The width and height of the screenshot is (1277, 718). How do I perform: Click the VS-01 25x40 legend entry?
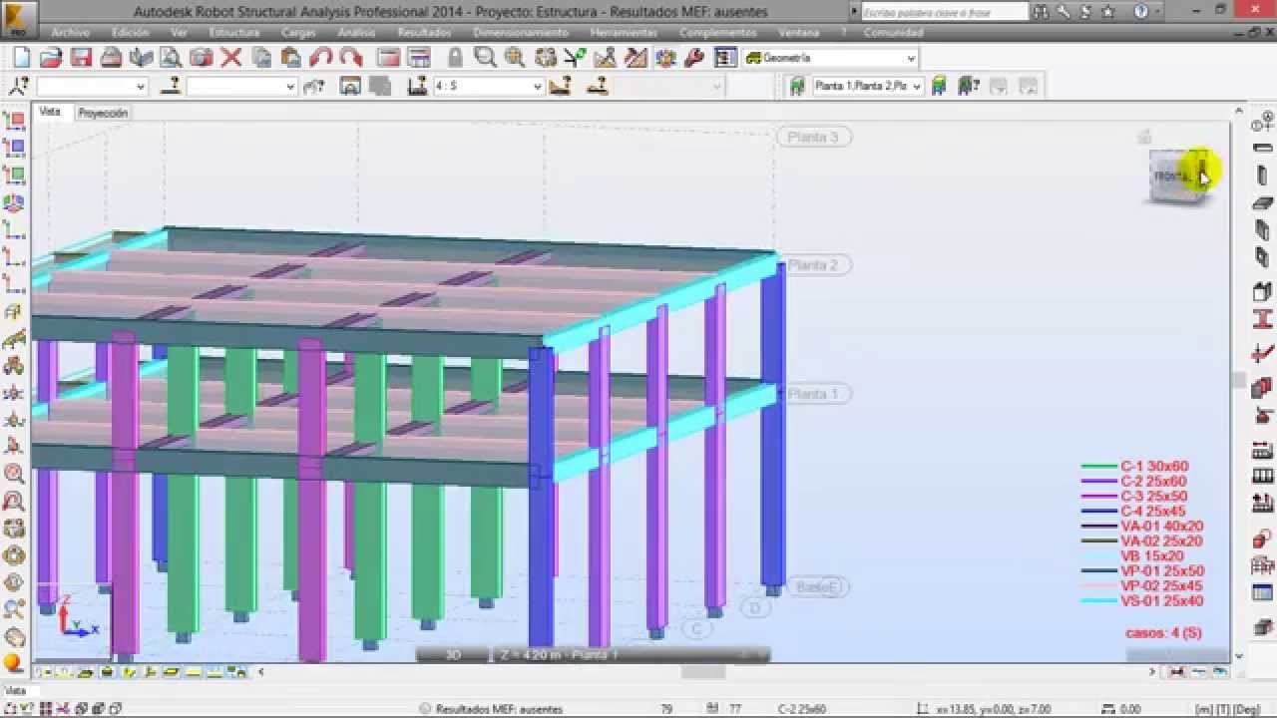click(1142, 600)
